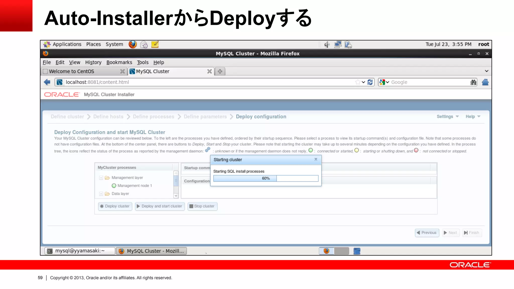Click the Deploy cluster button
Viewport: 514px width, 289px height.
click(x=115, y=206)
